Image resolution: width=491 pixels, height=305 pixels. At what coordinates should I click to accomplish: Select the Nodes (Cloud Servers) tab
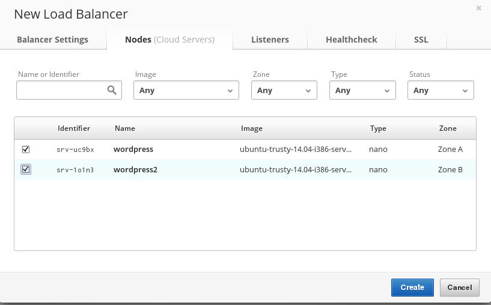pyautogui.click(x=169, y=40)
